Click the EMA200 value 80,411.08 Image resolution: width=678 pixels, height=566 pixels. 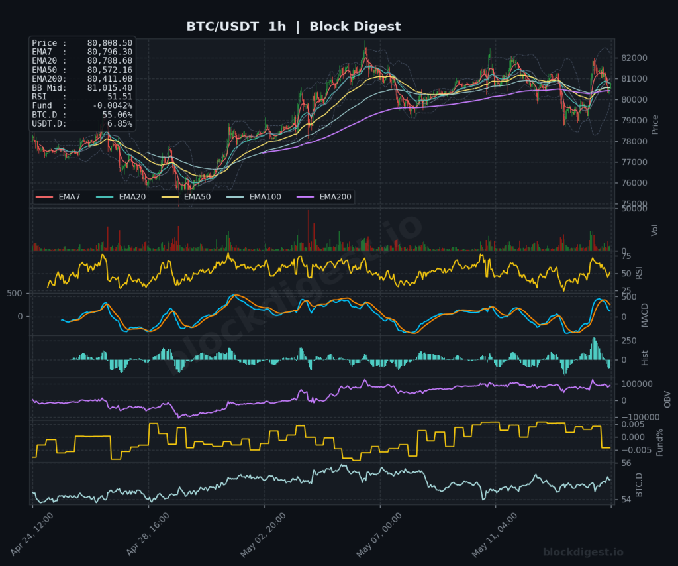click(109, 79)
